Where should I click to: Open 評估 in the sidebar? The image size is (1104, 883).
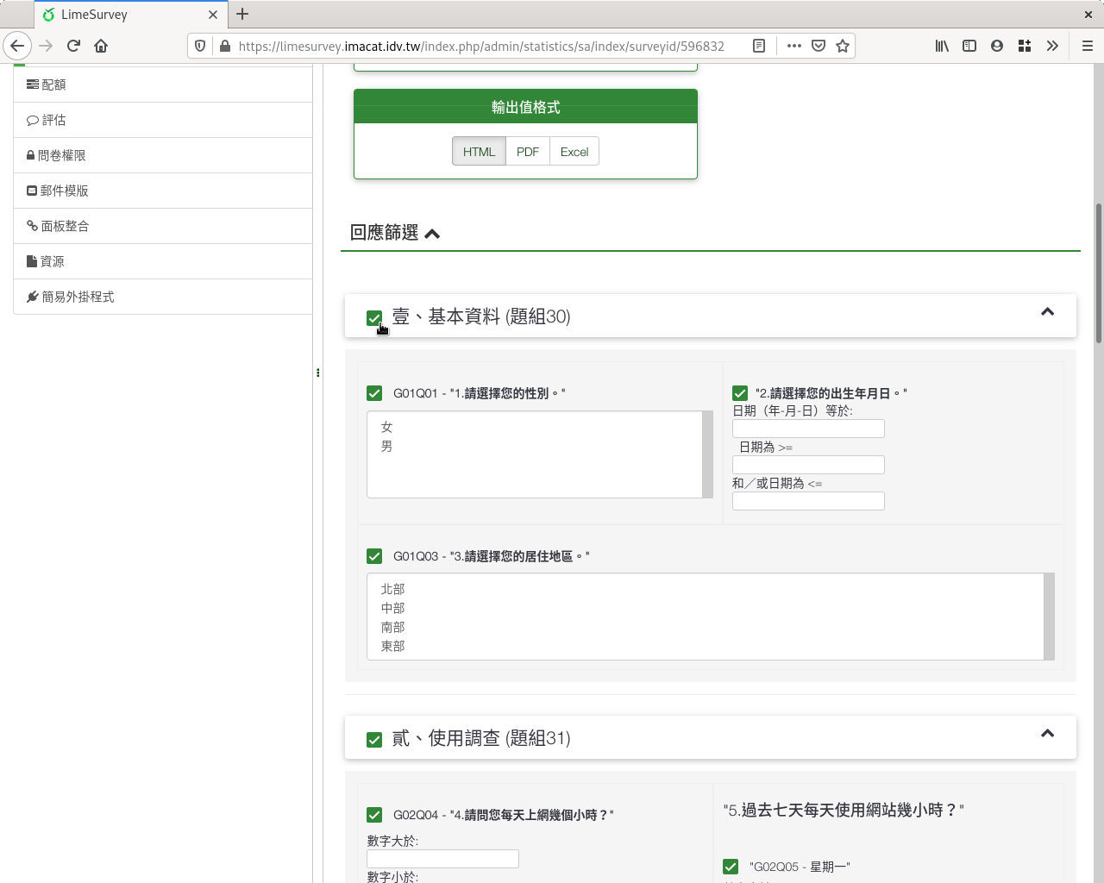pyautogui.click(x=163, y=120)
